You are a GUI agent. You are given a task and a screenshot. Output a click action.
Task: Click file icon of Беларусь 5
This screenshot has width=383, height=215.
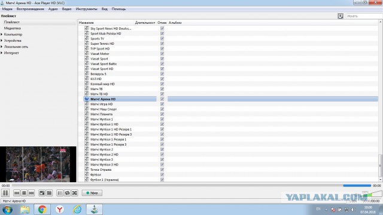click(x=86, y=74)
